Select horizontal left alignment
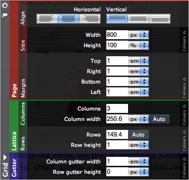 coord(47,19)
